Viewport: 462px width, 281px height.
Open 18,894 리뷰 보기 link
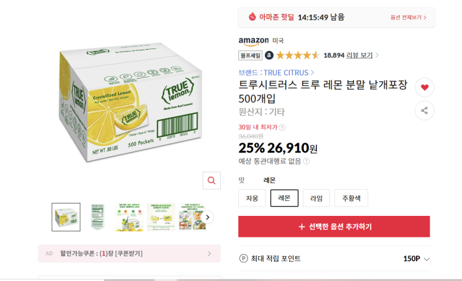click(351, 55)
